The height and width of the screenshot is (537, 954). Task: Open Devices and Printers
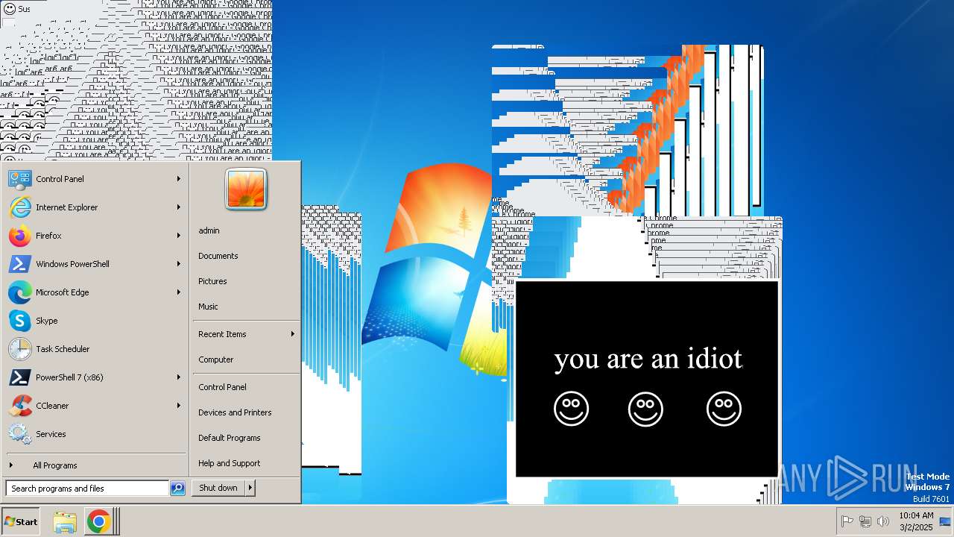coord(235,412)
